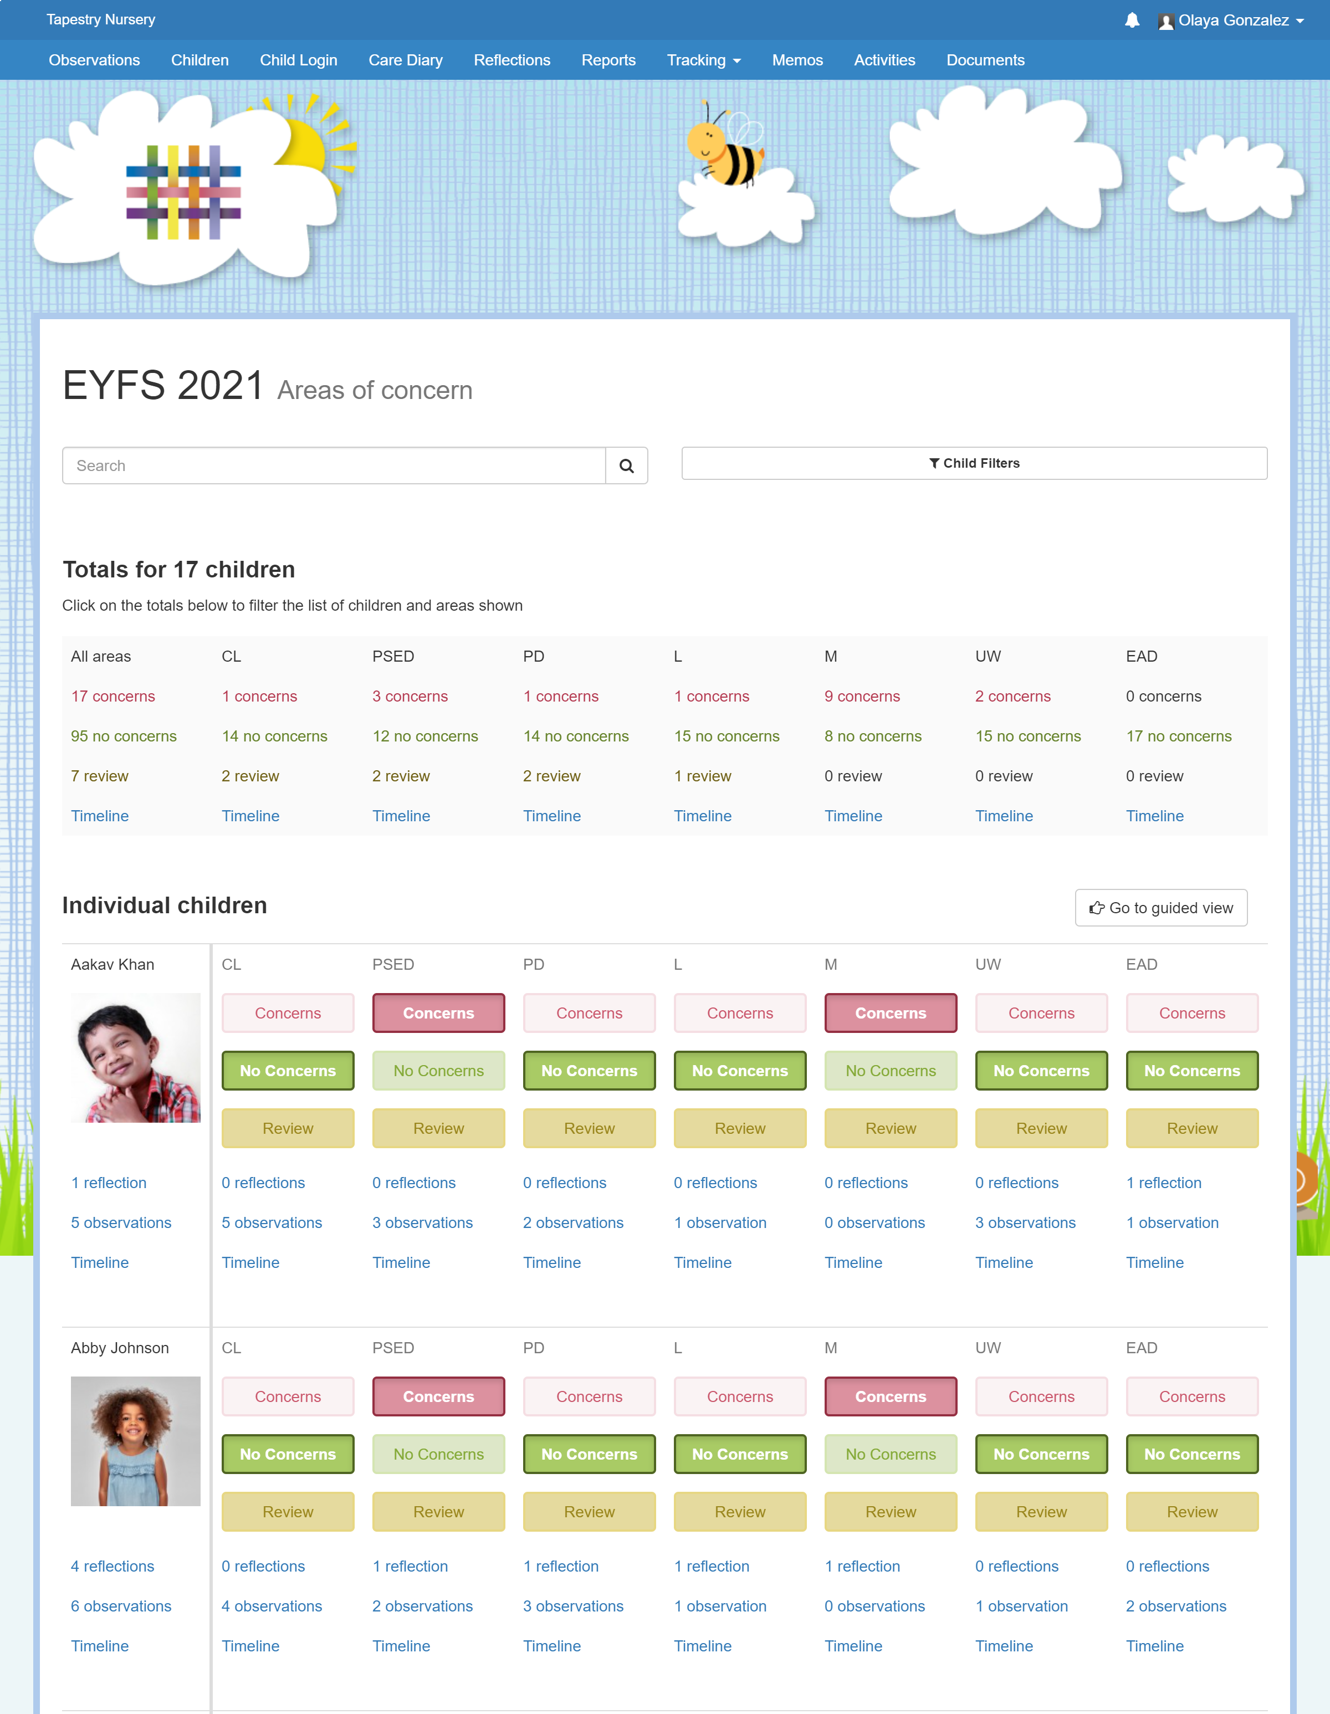Go to the Reports section
The width and height of the screenshot is (1330, 1714).
tap(608, 60)
